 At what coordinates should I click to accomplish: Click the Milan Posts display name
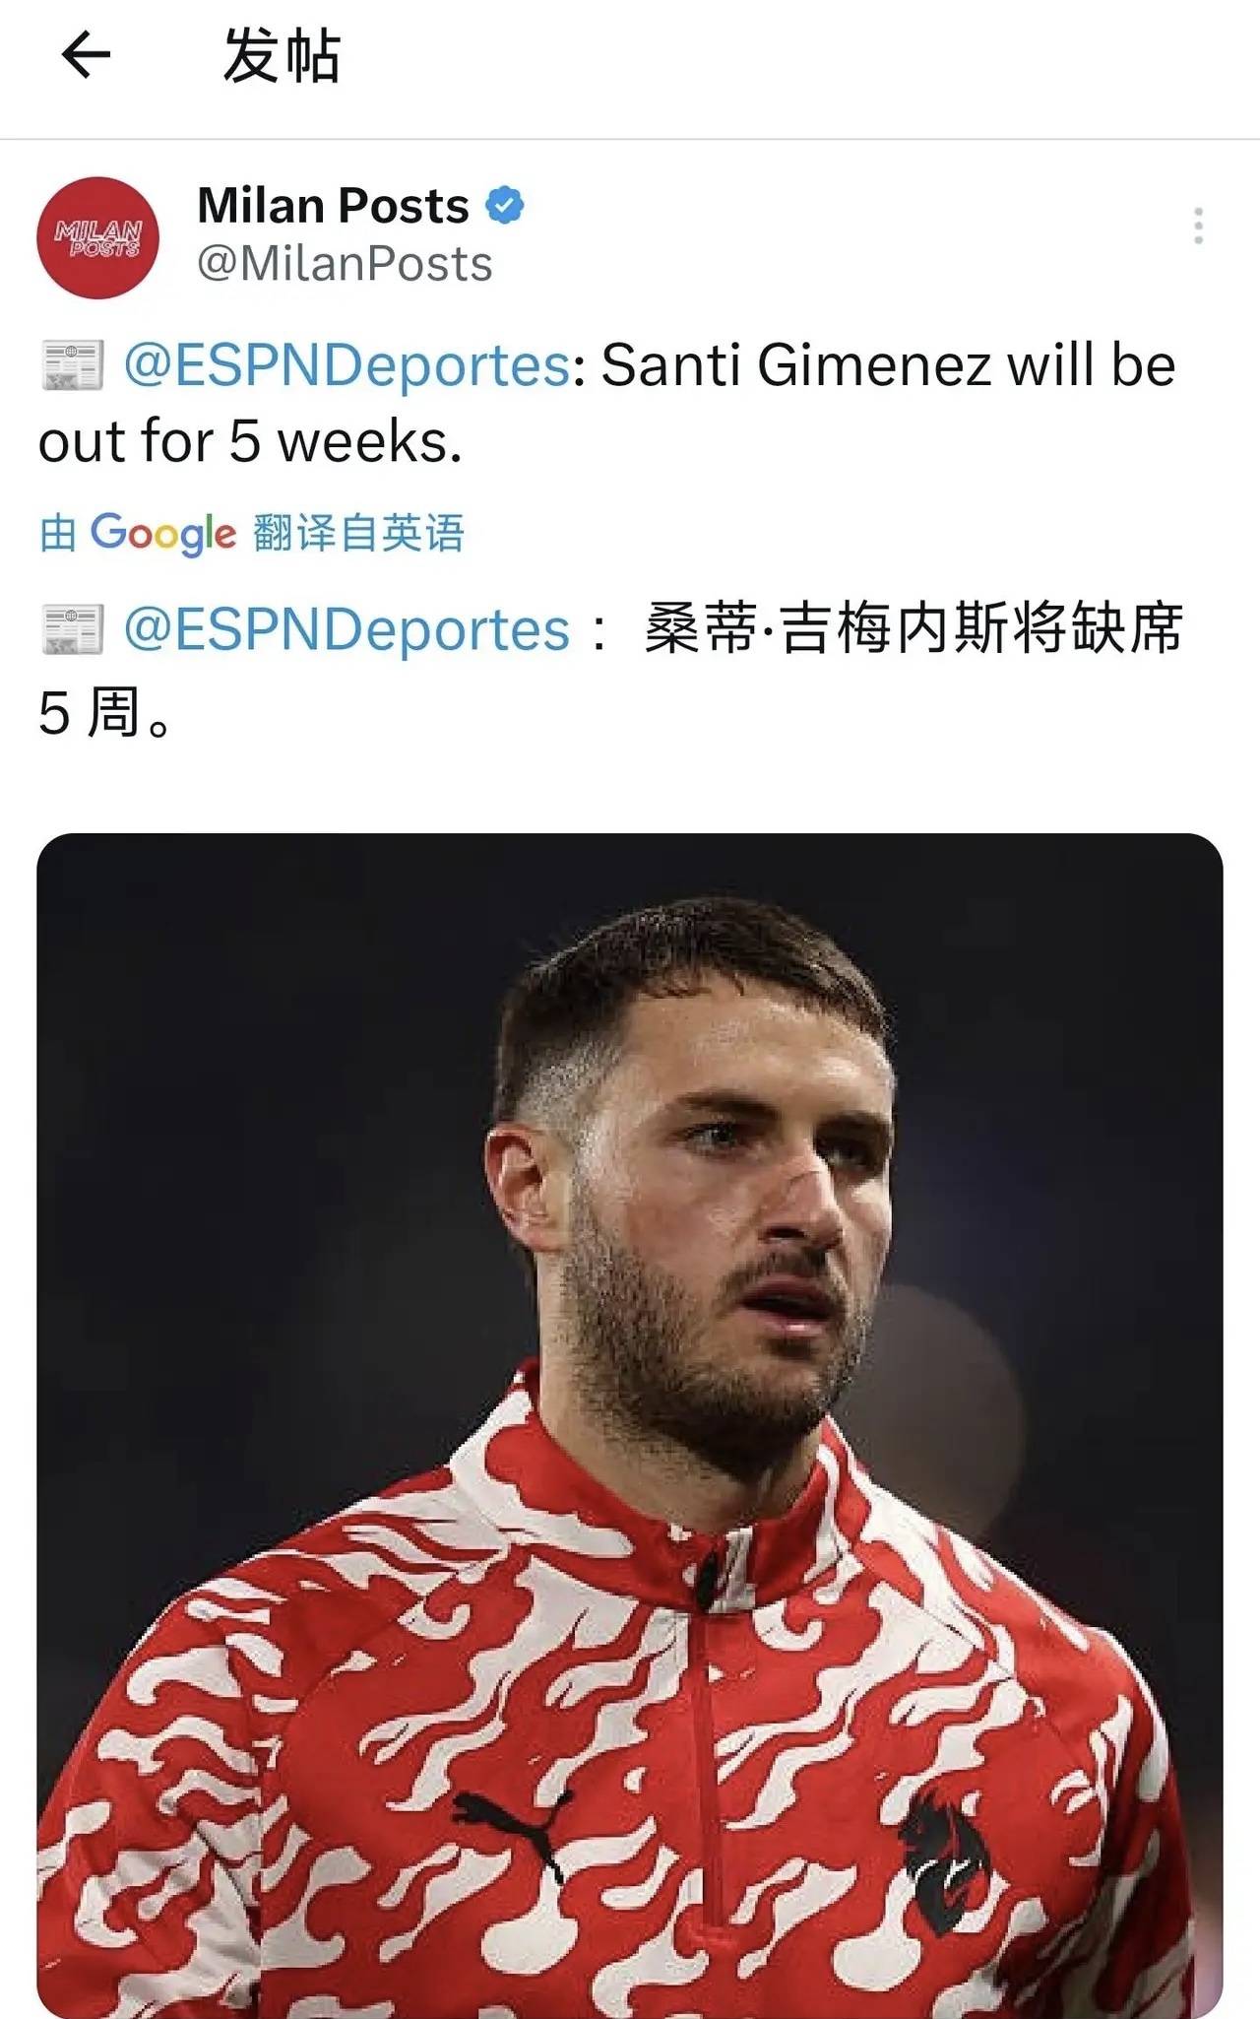pos(333,206)
